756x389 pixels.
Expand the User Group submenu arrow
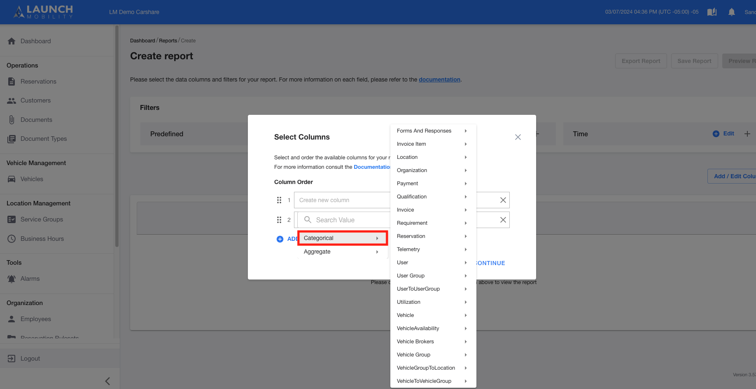[x=466, y=276]
